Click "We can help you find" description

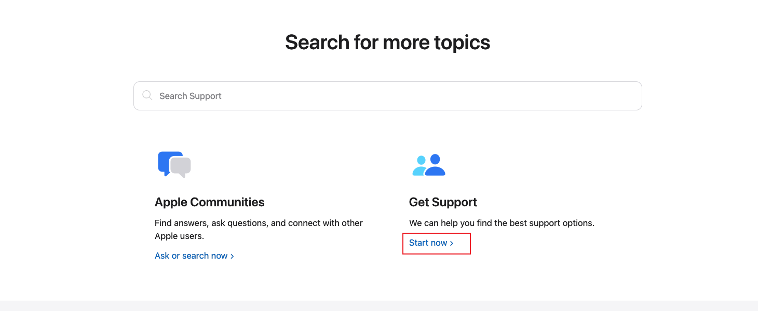[502, 223]
